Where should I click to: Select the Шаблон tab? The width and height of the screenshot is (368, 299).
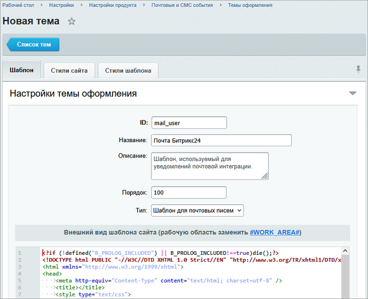click(22, 70)
